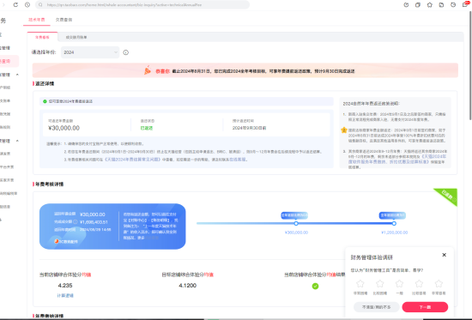Click the notification icon with red badge
This screenshot has height=320, width=472.
pyautogui.click(x=465, y=4)
